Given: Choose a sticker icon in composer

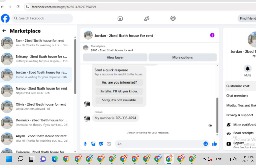Looking at the screenshot, I should tap(101, 144).
